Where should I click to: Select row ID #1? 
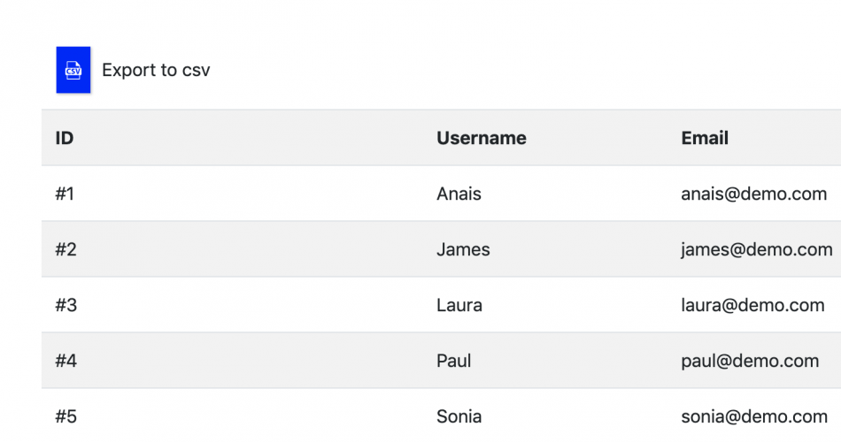(x=65, y=194)
